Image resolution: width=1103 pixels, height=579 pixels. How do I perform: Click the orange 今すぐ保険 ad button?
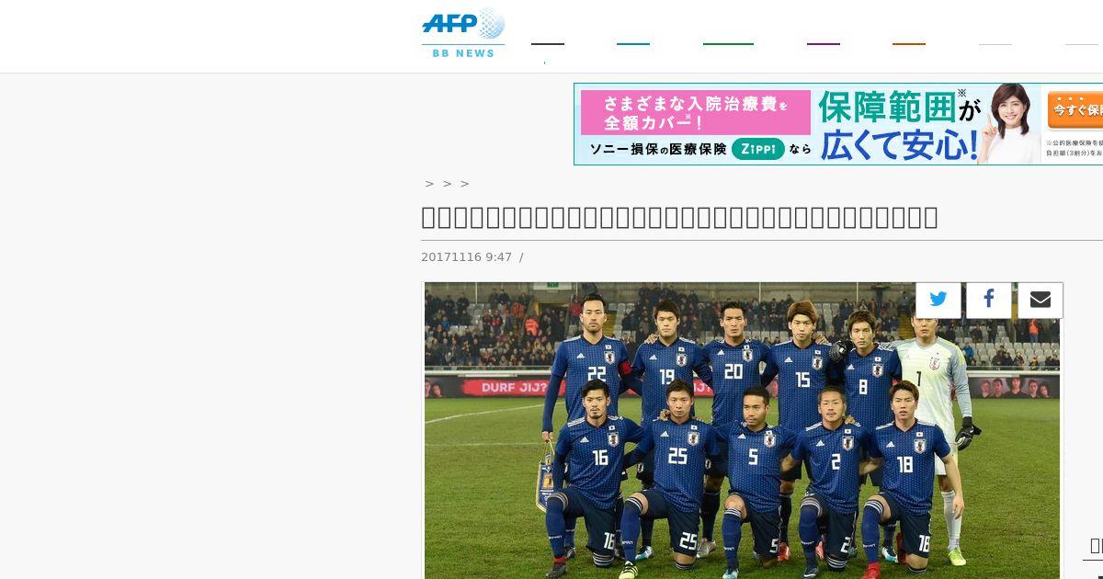(1075, 109)
